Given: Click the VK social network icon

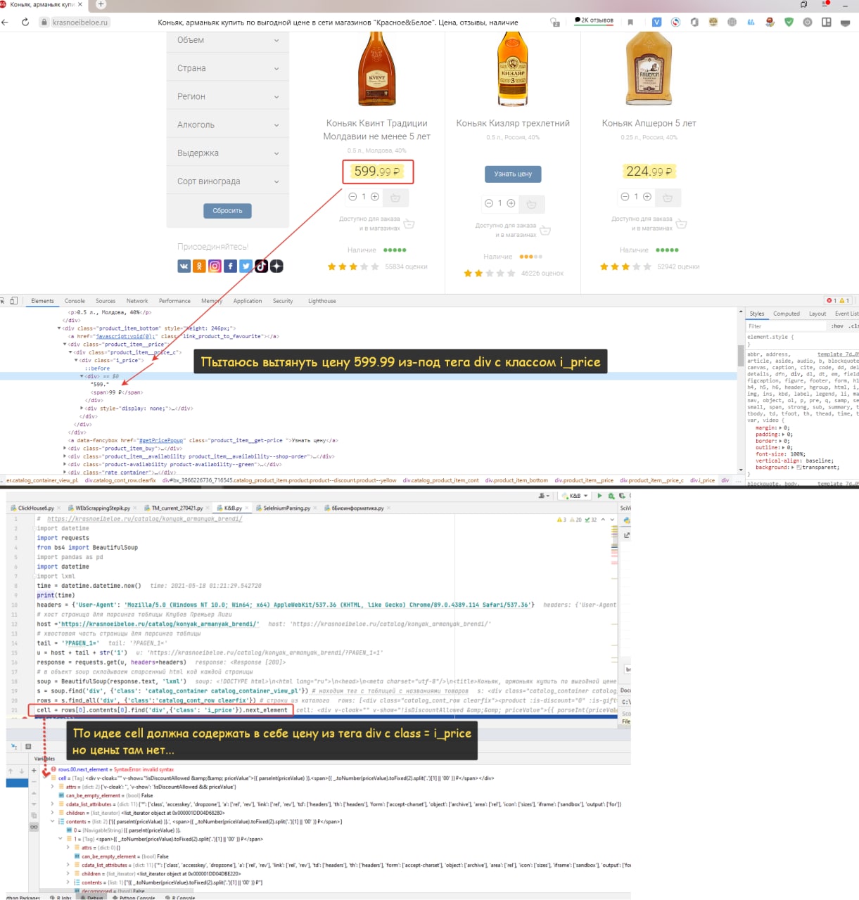Looking at the screenshot, I should click(x=184, y=266).
